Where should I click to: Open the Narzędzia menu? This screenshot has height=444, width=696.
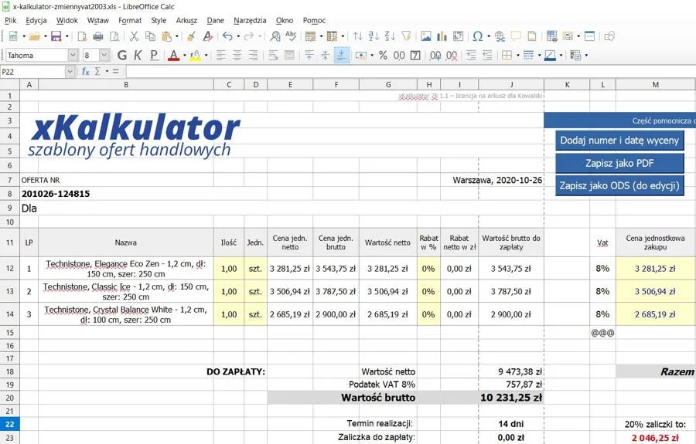[249, 20]
